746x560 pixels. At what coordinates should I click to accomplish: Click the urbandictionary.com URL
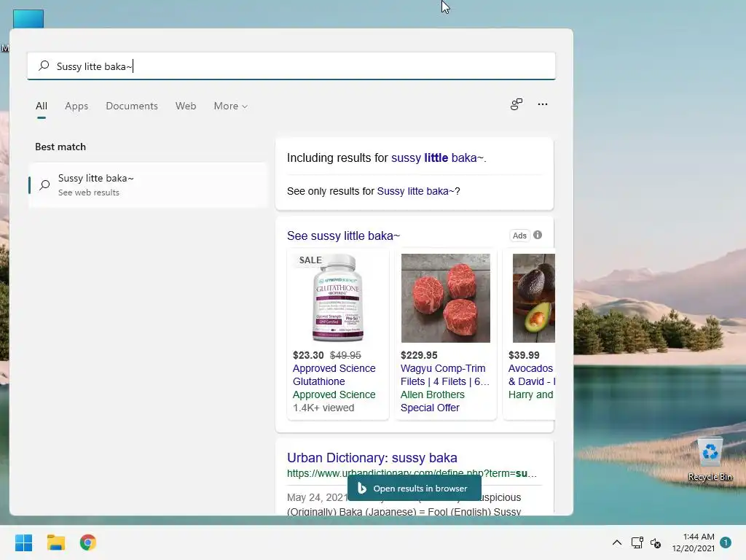(x=412, y=473)
